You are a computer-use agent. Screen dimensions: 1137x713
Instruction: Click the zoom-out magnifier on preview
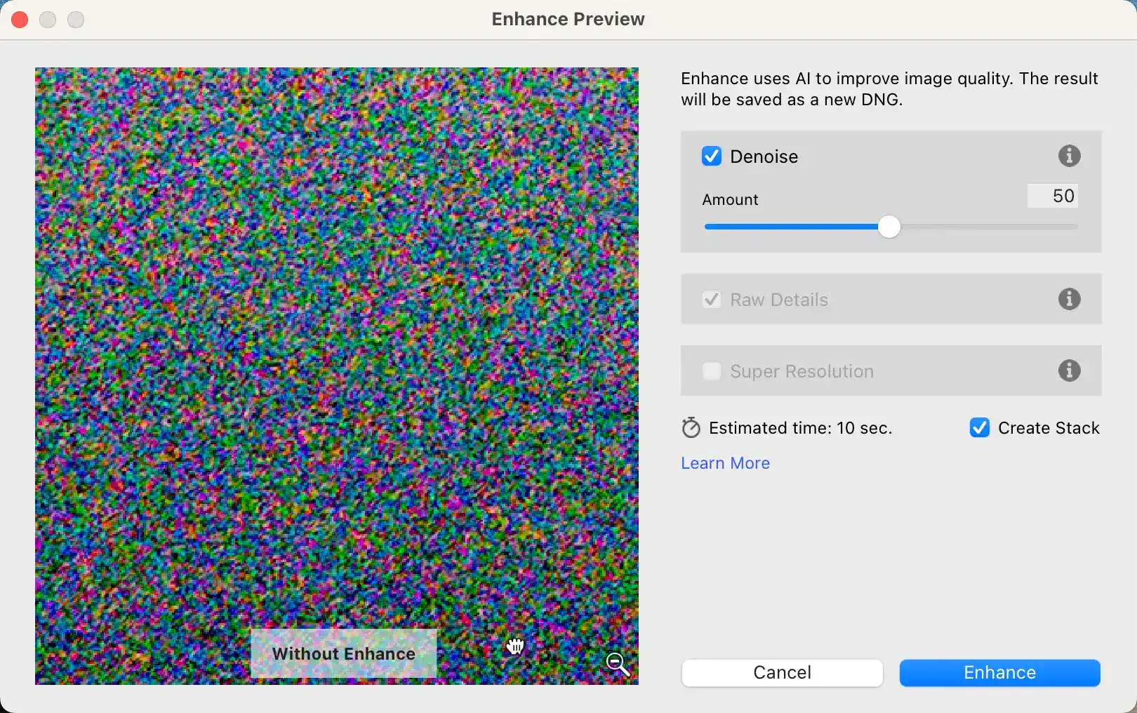[618, 664]
